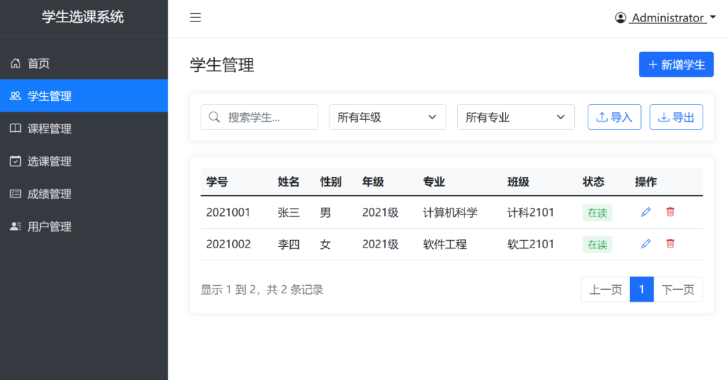
Task: Click the Administrator profile avatar icon
Action: coord(621,18)
